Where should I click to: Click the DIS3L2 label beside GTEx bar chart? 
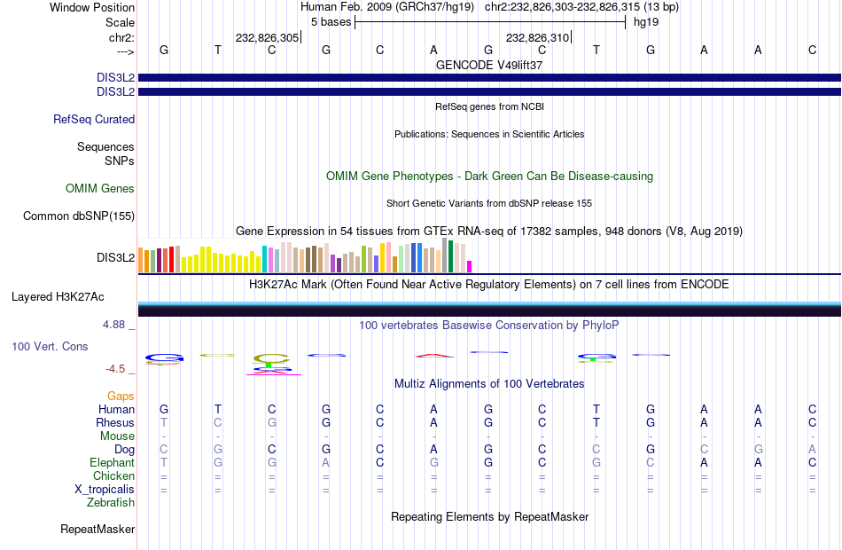115,257
